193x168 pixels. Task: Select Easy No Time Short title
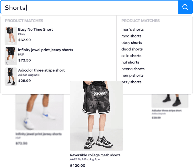click(x=35, y=30)
